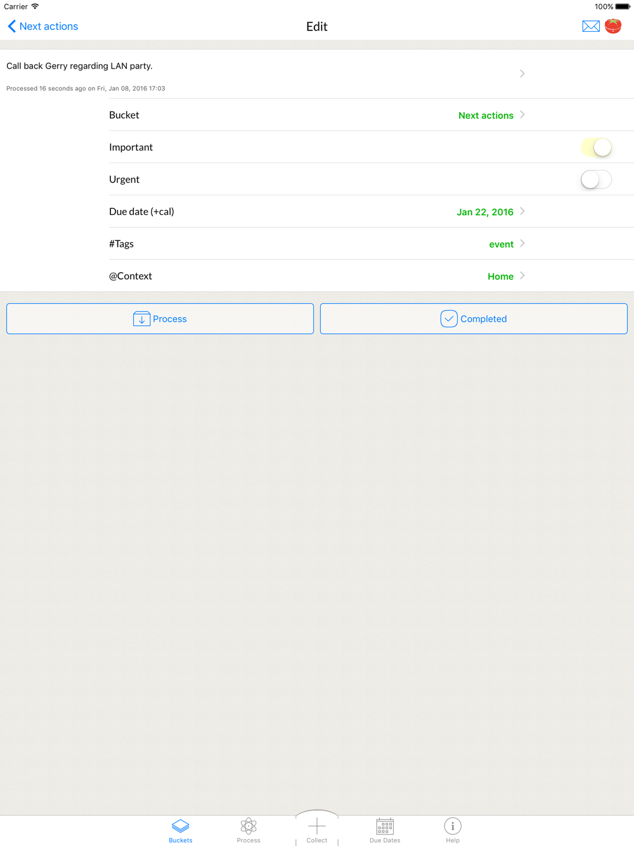The width and height of the screenshot is (634, 846).
Task: Tap the Collect plus icon
Action: pos(317,826)
